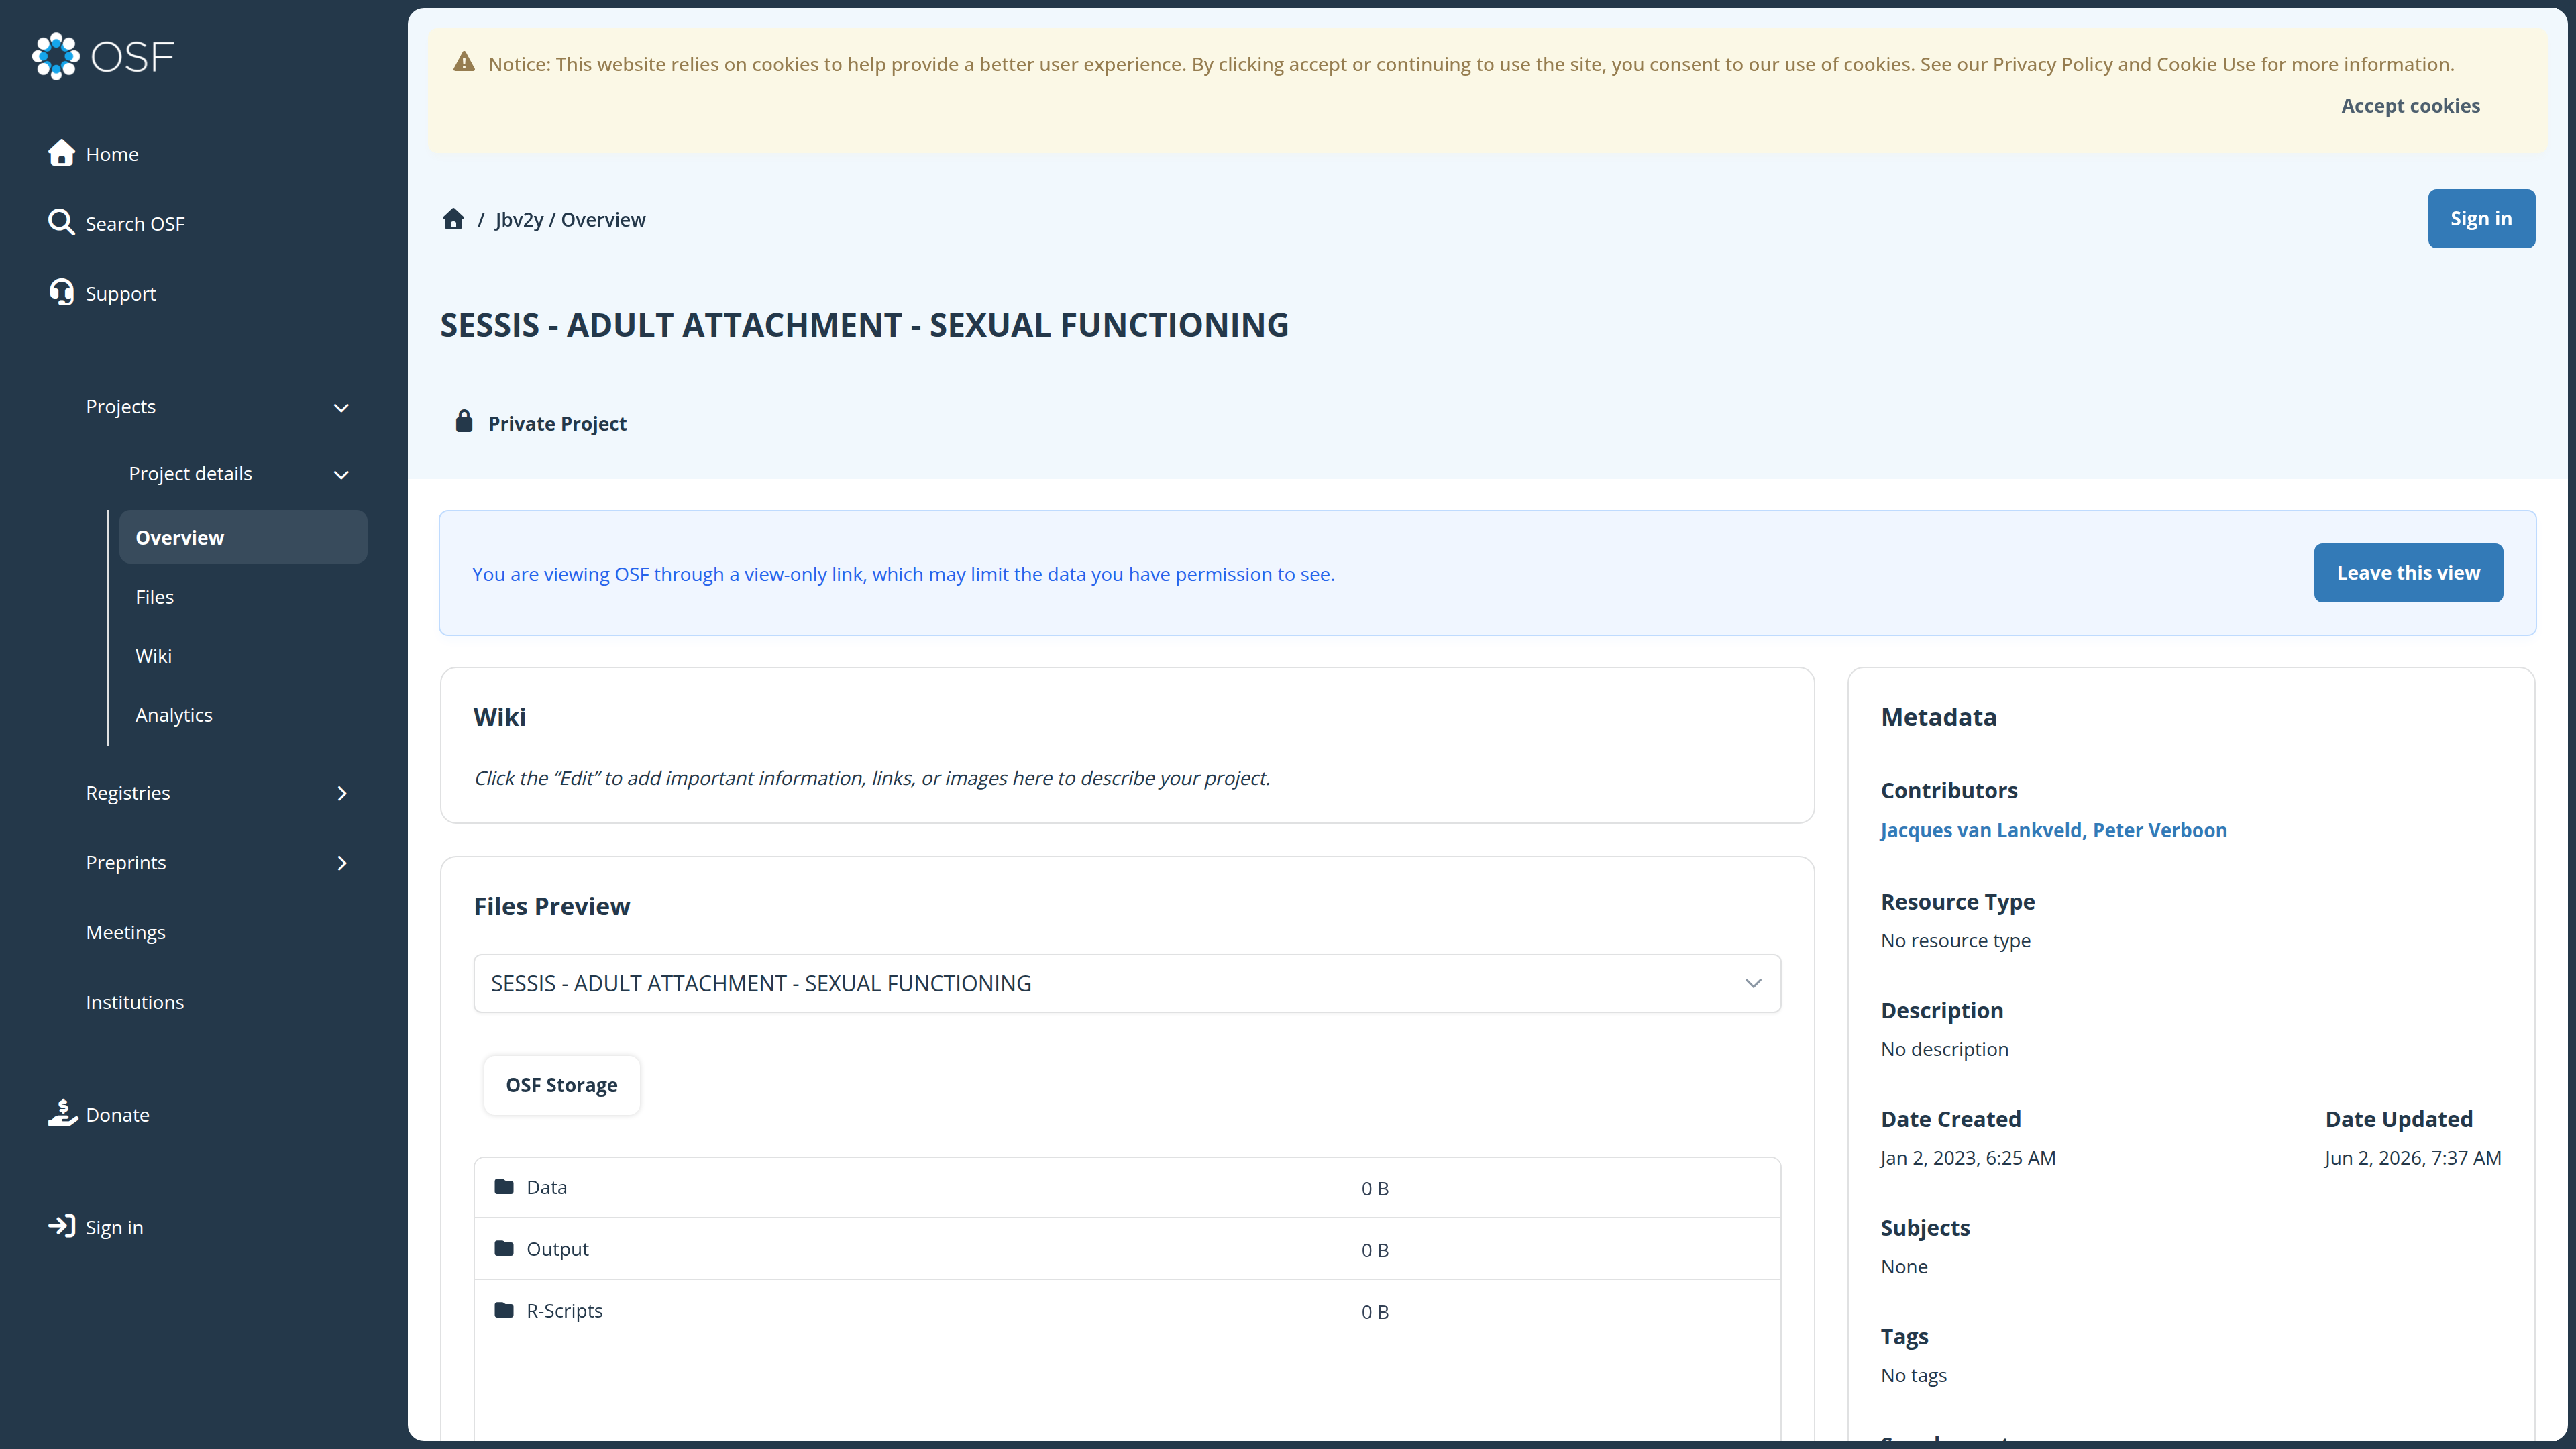
Task: Click the Projects sidebar label
Action: click(x=121, y=406)
